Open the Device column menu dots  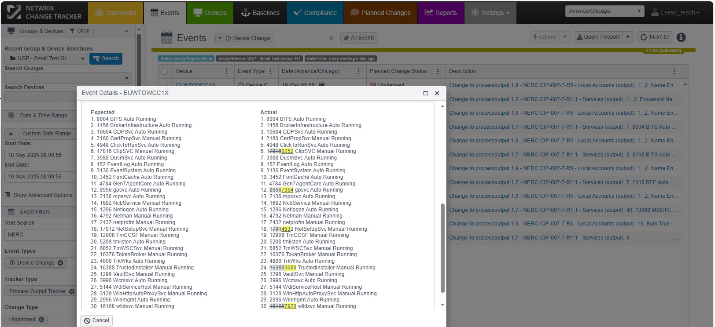pyautogui.click(x=227, y=71)
